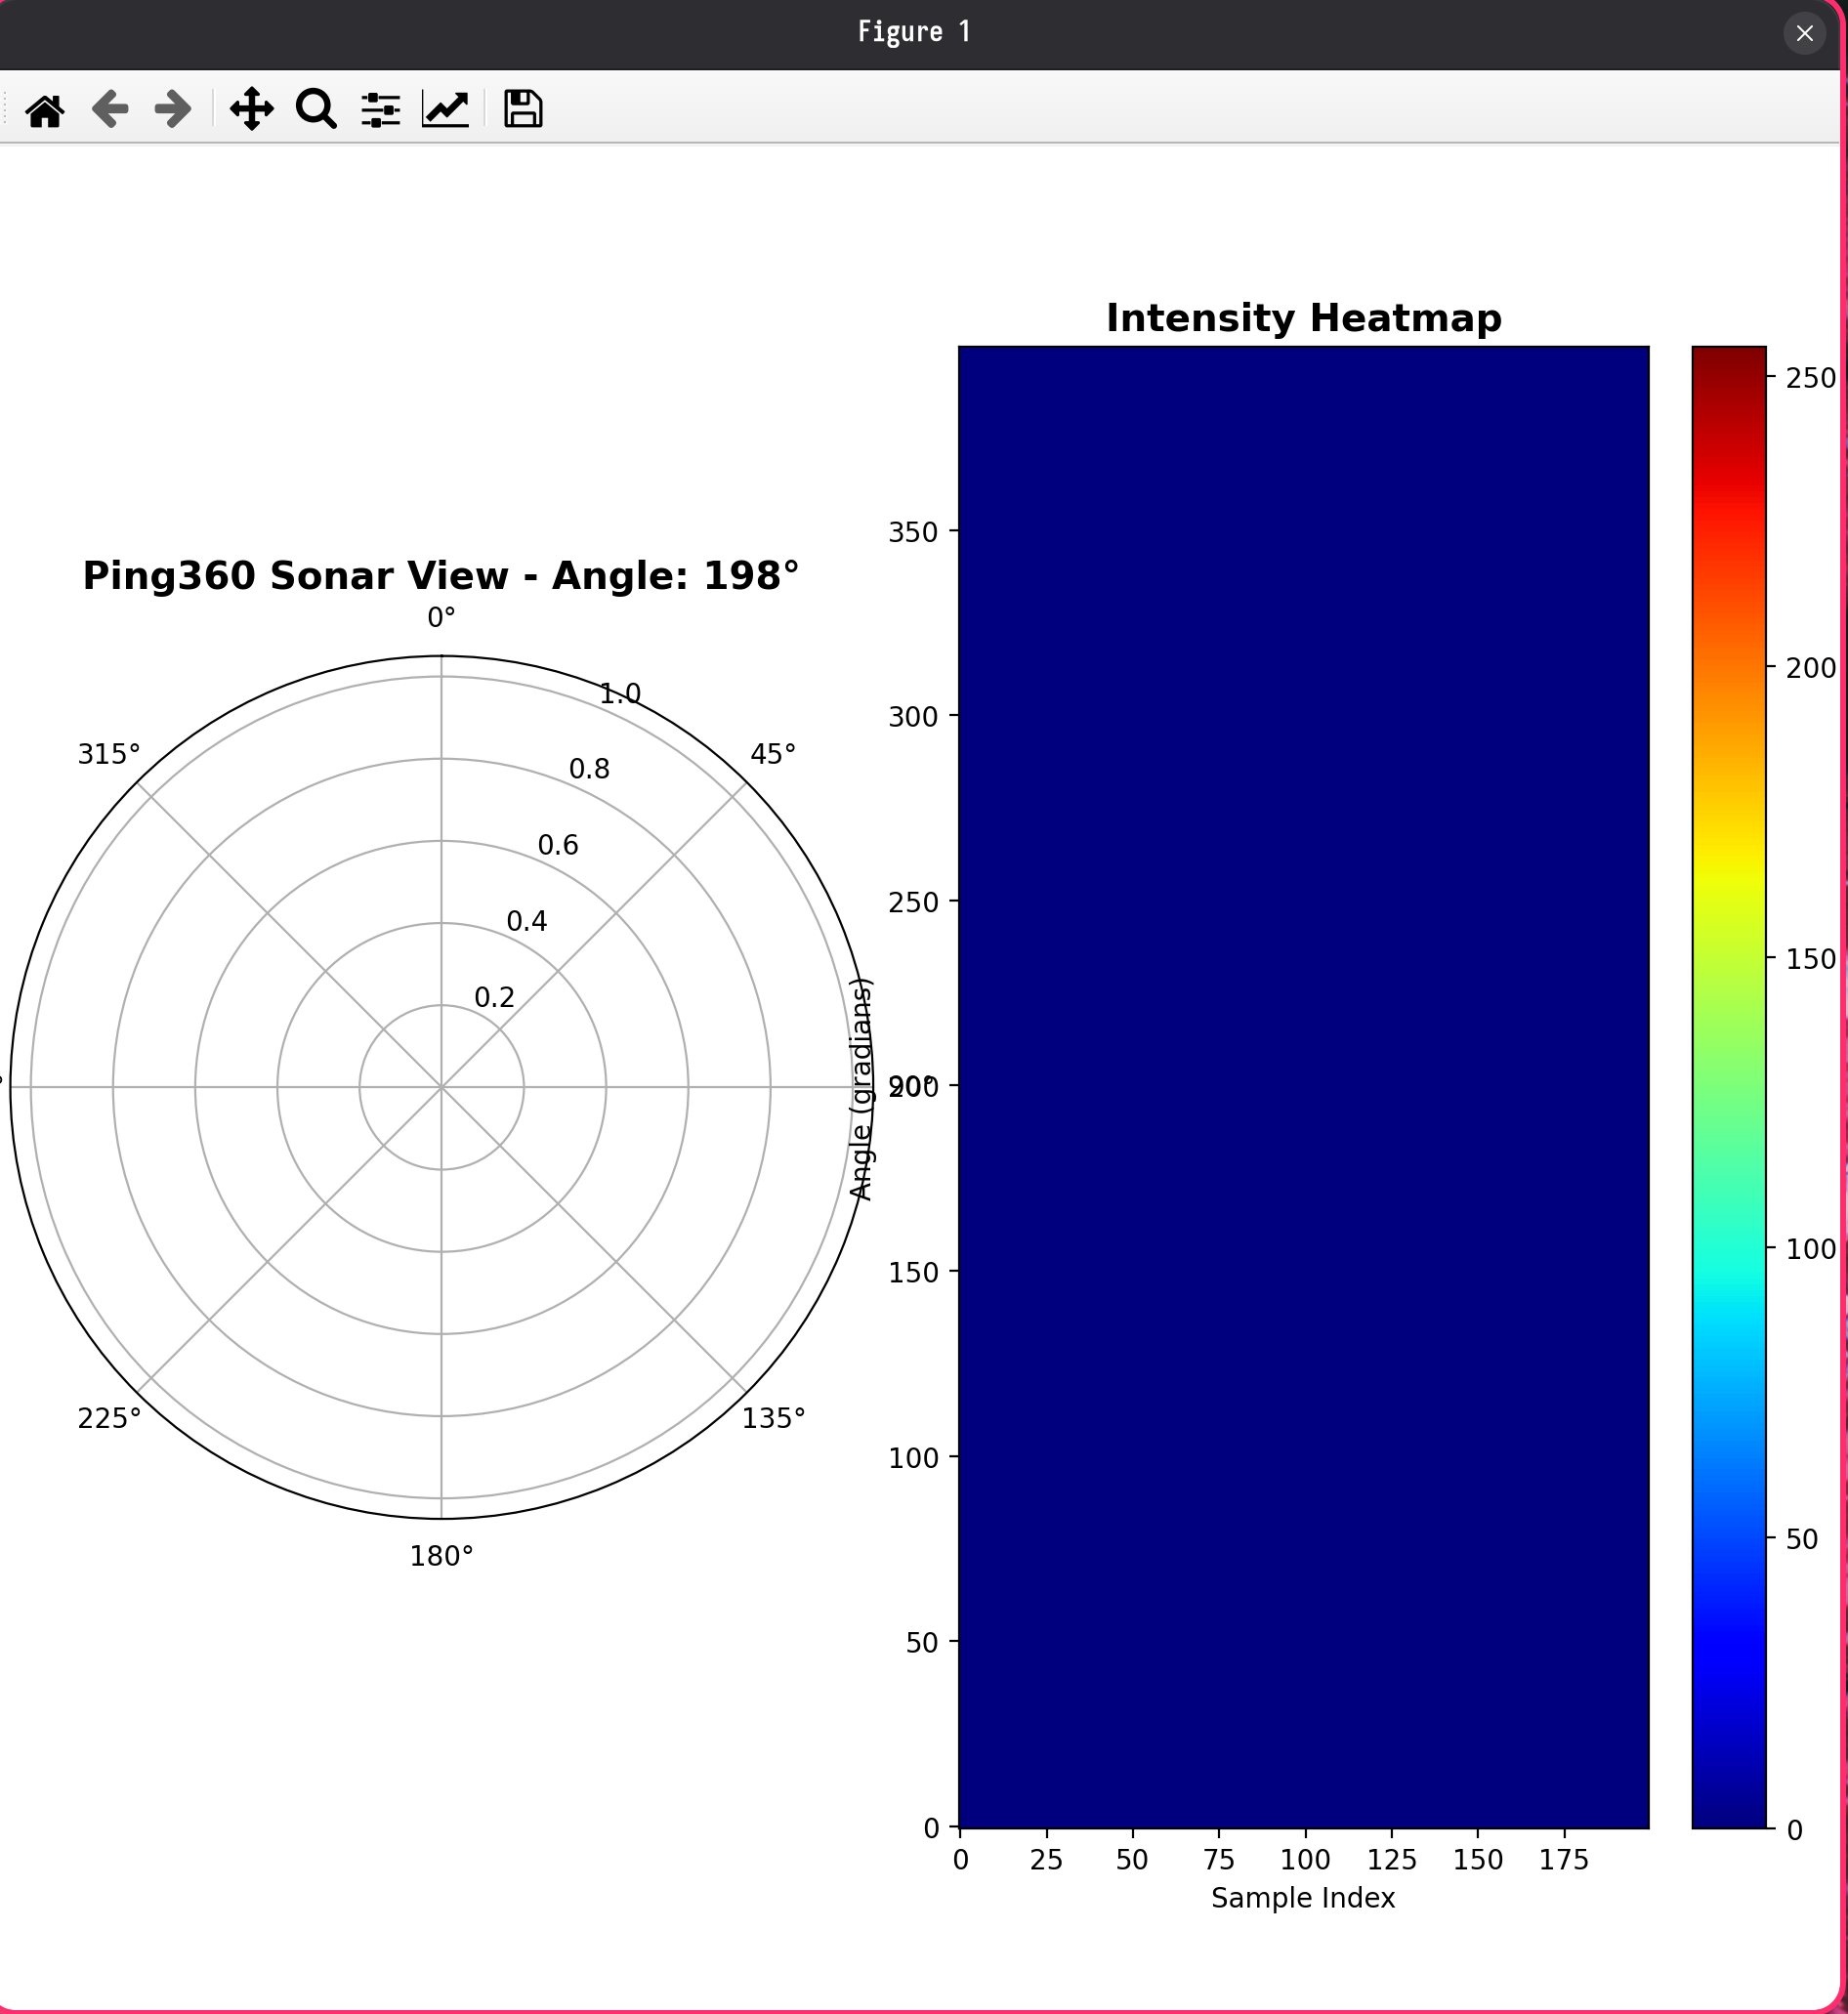This screenshot has width=1848, height=2014.
Task: Click the Figure 1 window title
Action: click(x=914, y=32)
